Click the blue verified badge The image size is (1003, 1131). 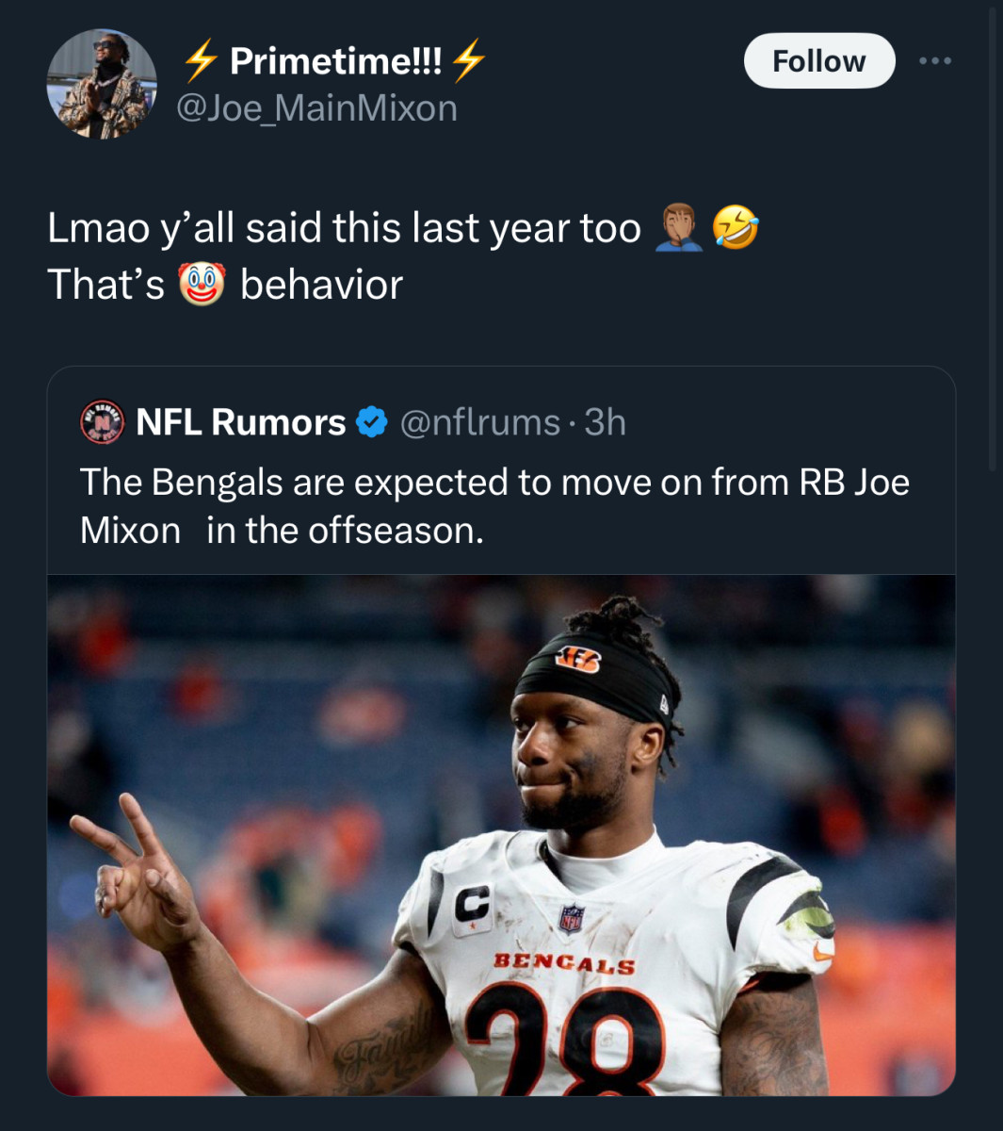point(373,422)
